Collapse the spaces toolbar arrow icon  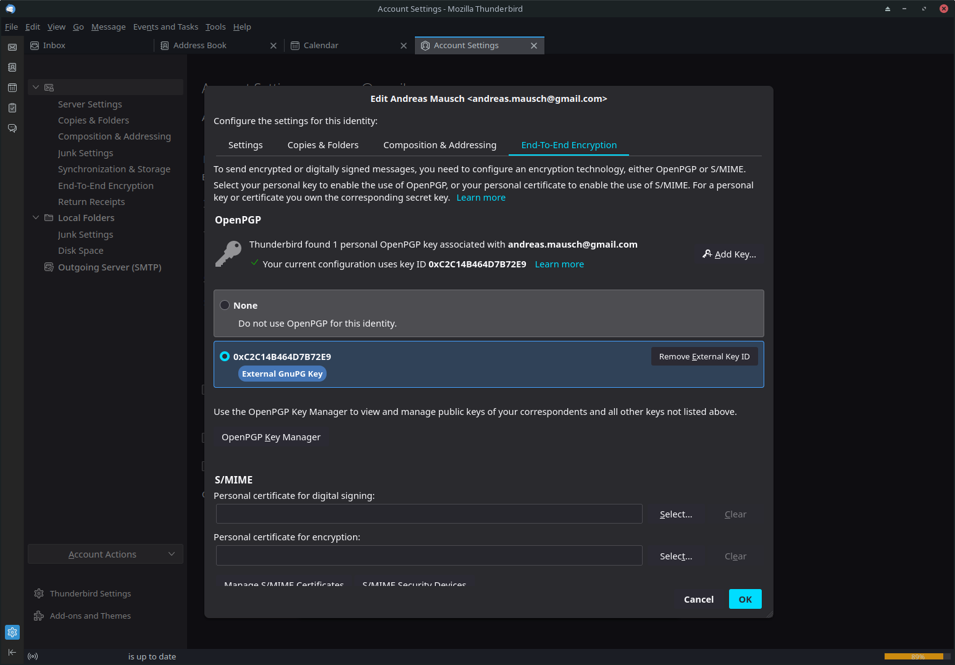(x=12, y=653)
